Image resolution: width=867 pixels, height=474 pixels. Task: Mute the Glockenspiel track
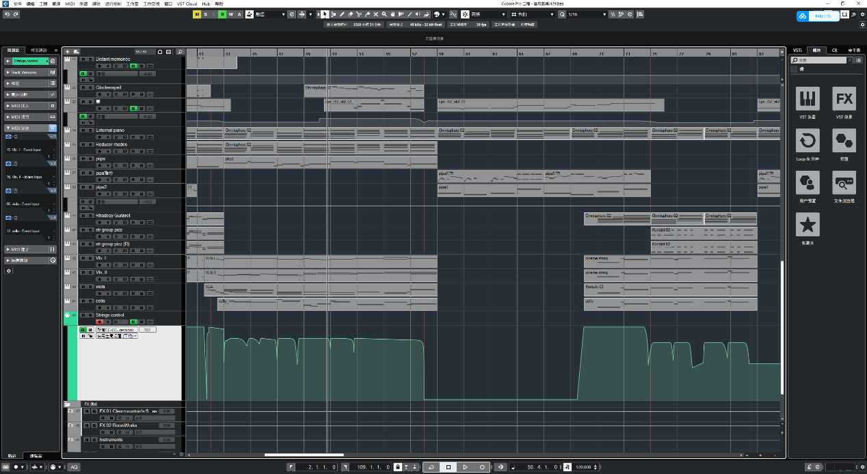click(x=82, y=87)
